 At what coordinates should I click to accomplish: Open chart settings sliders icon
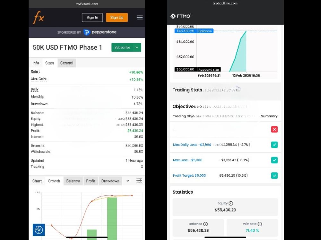tap(139, 180)
